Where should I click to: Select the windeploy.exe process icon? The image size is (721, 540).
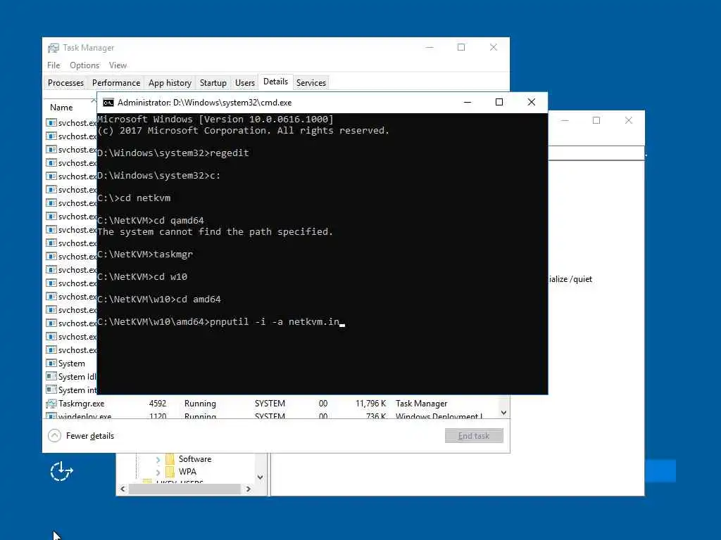(51, 416)
